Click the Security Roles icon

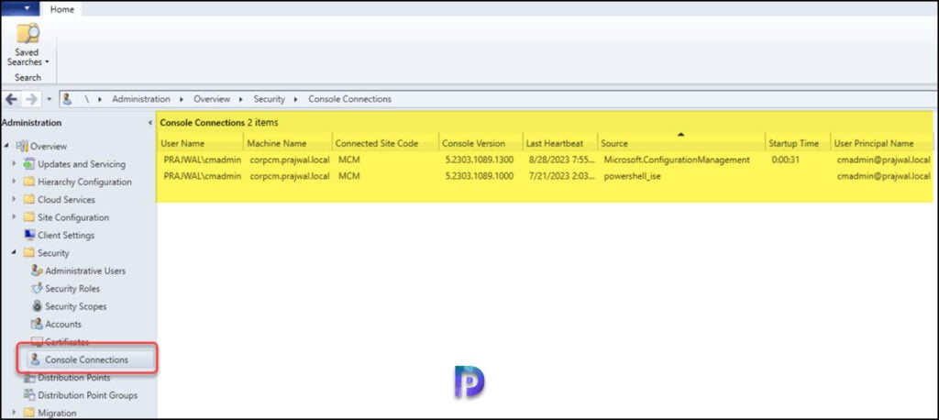pos(37,288)
